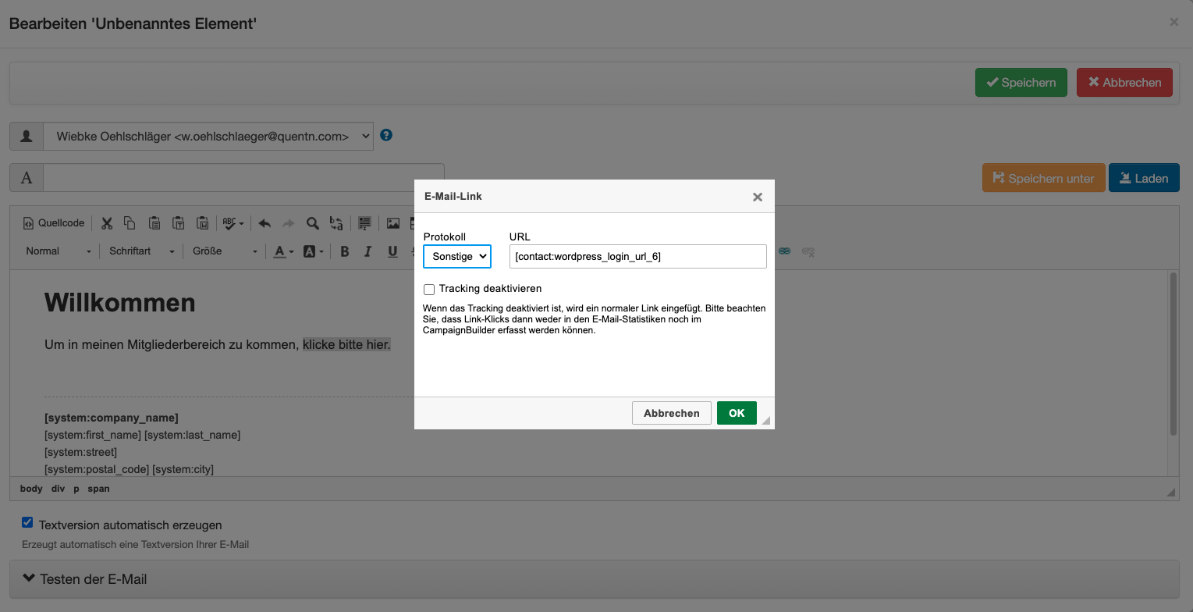The image size is (1193, 612).
Task: Uncheck Textversion automatisch erzeugen
Action: tap(27, 523)
